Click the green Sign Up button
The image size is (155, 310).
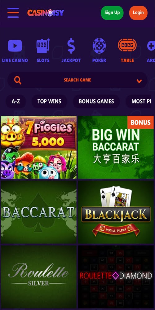point(112,13)
